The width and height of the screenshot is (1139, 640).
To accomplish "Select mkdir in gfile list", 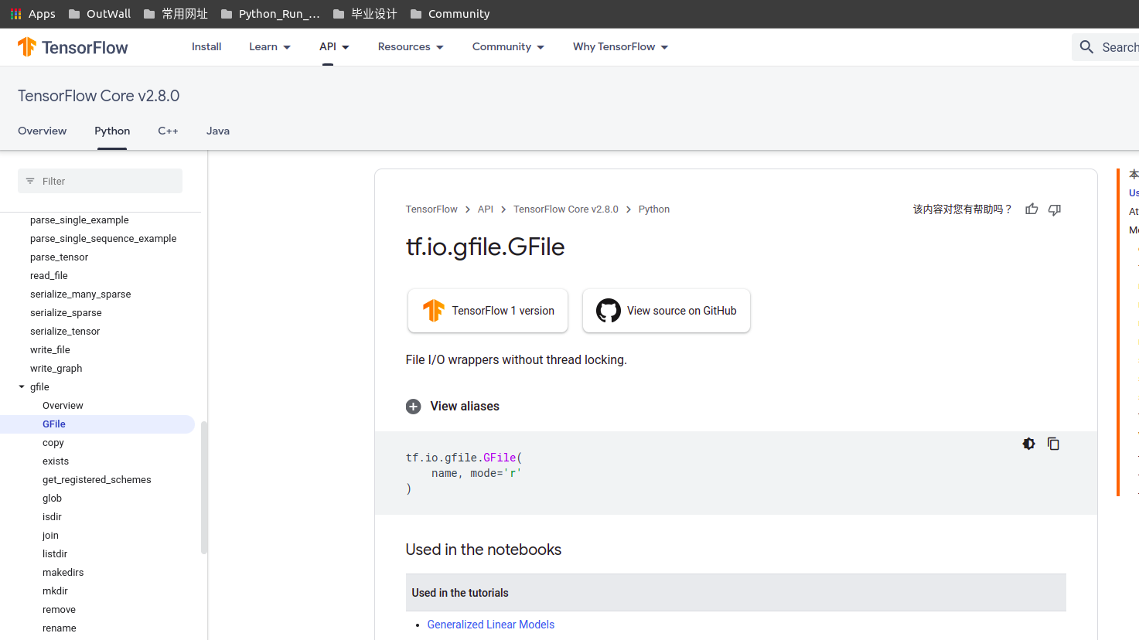I will point(55,591).
